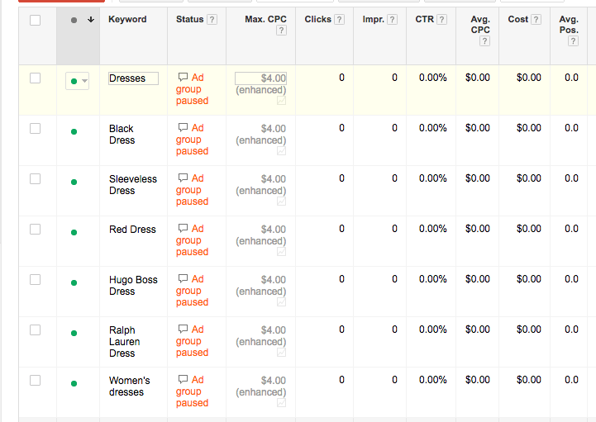Open the help icon next to Clicks
The width and height of the screenshot is (596, 422).
point(340,20)
